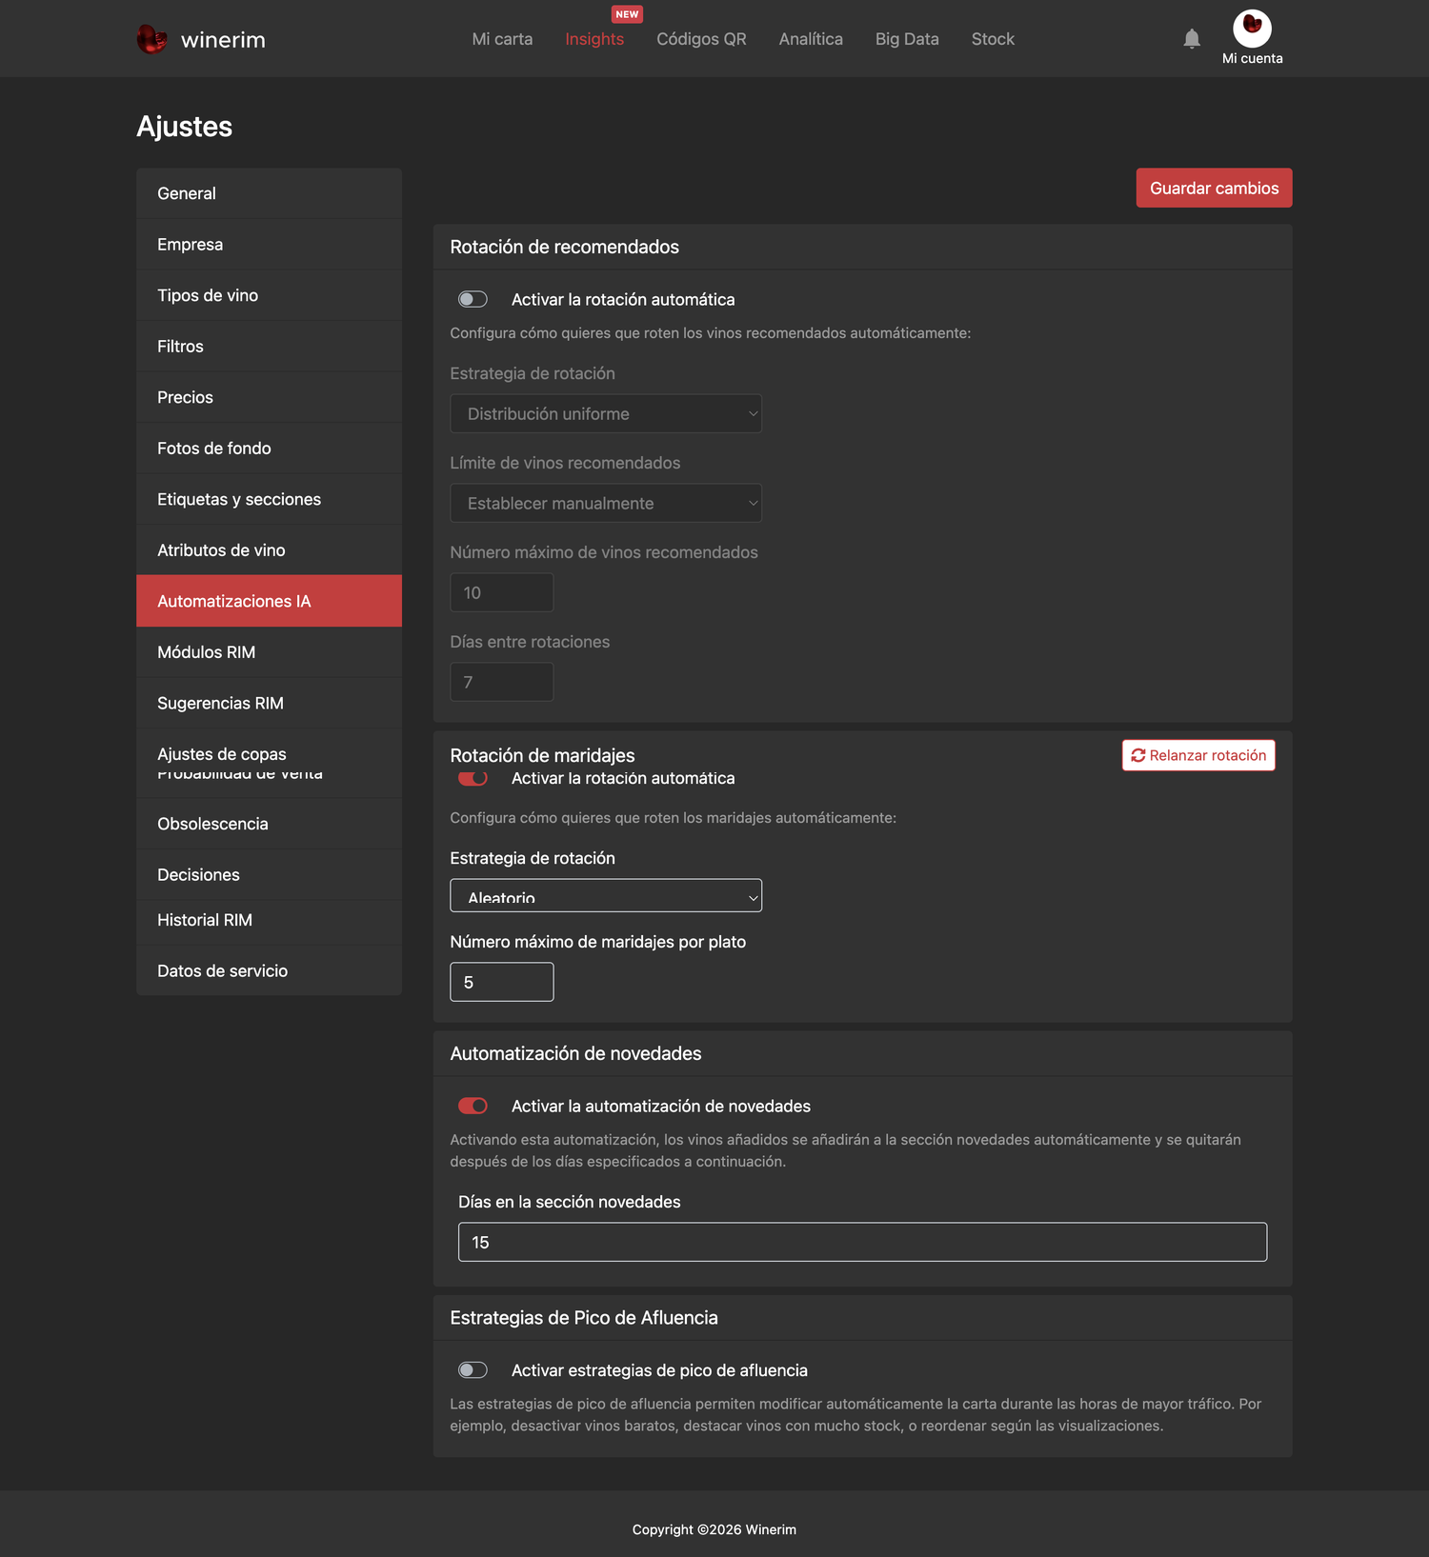
Task: Open Decisiones settings
Action: (x=269, y=875)
